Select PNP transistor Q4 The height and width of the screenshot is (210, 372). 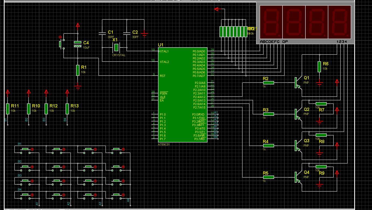pos(298,177)
